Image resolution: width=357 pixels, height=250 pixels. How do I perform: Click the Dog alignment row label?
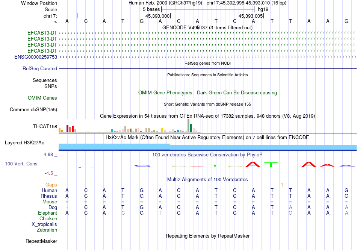click(x=53, y=207)
